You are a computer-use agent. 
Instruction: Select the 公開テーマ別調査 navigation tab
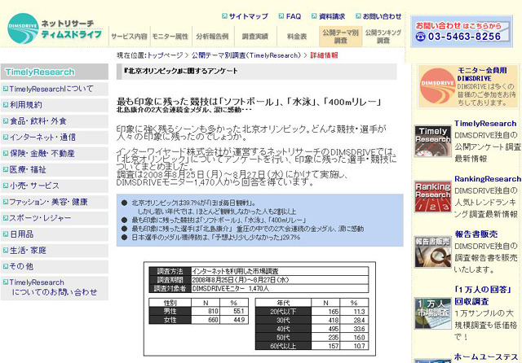click(x=341, y=37)
